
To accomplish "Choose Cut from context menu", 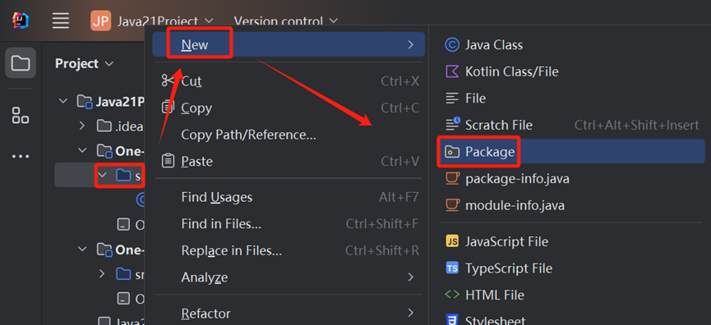I will point(289,81).
